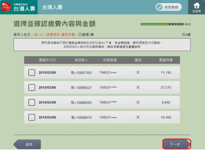Viewport: 205px width, 151px height.
Task: Enable the checkbox for the 18,480 premium row
Action: click(x=32, y=117)
